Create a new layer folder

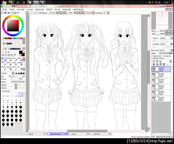[160, 61]
